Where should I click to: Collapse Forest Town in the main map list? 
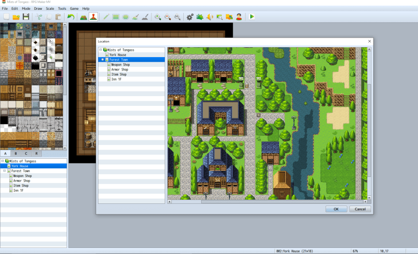pos(4,171)
